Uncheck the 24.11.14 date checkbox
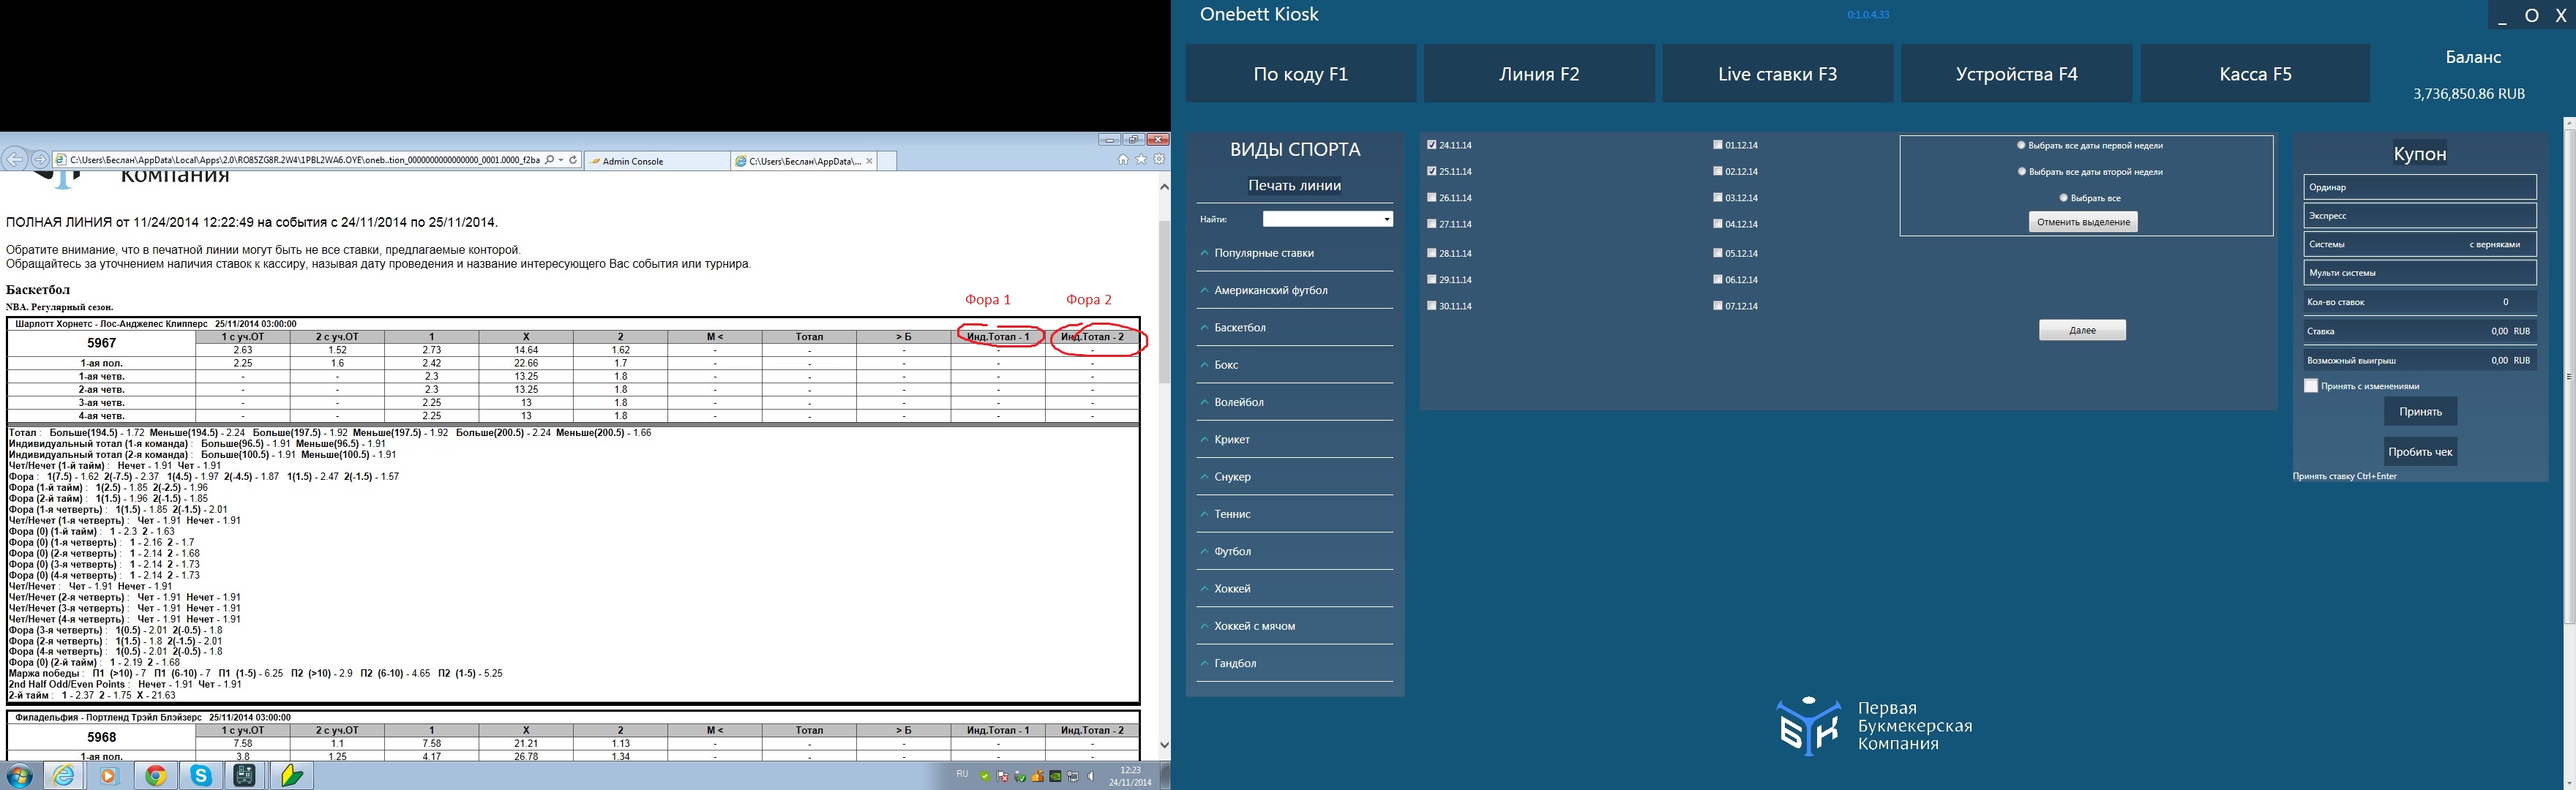The width and height of the screenshot is (2576, 790). [x=1432, y=145]
